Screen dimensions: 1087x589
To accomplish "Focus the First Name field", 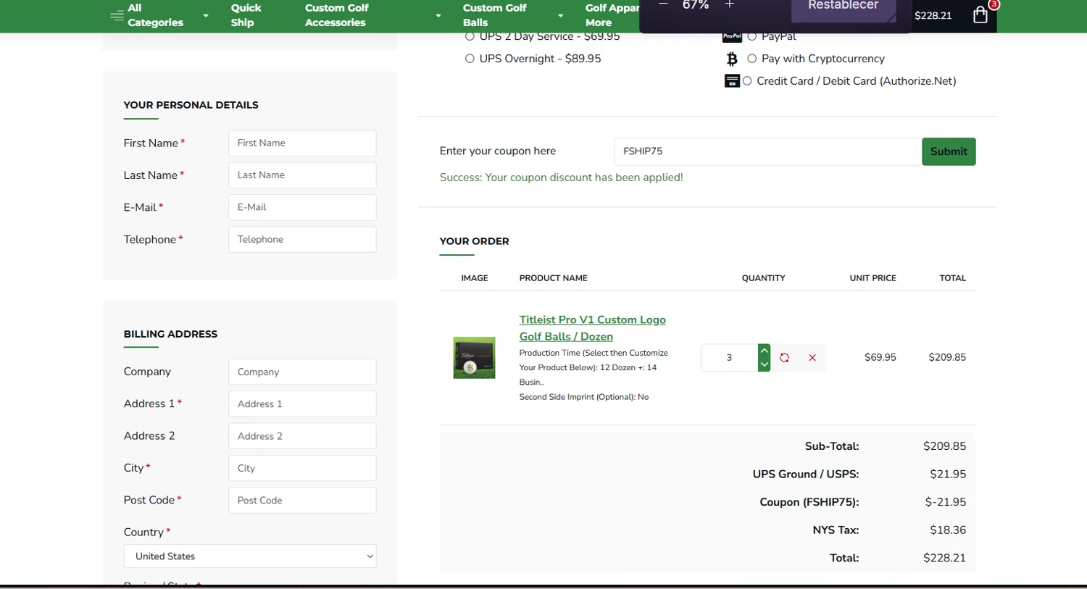I will [302, 143].
